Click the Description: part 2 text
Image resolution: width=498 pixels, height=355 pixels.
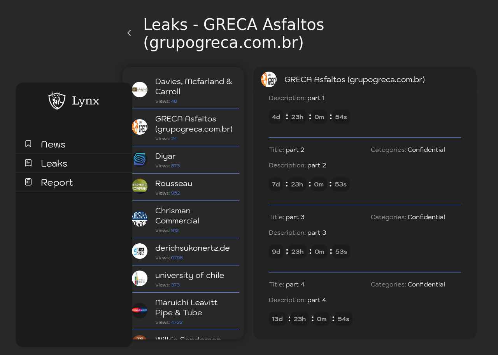coord(298,165)
